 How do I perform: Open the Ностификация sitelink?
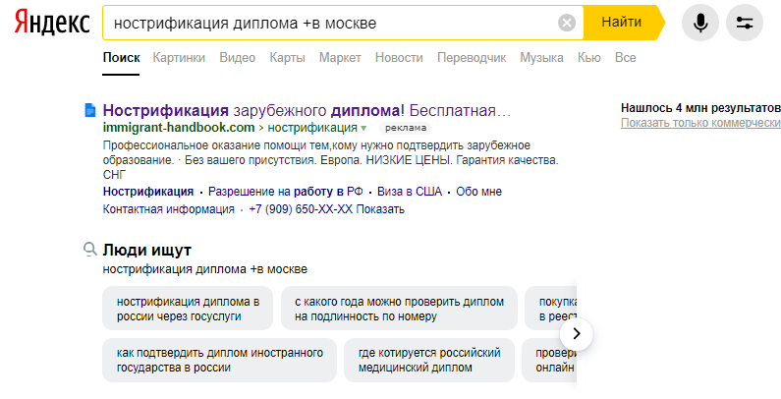(148, 192)
